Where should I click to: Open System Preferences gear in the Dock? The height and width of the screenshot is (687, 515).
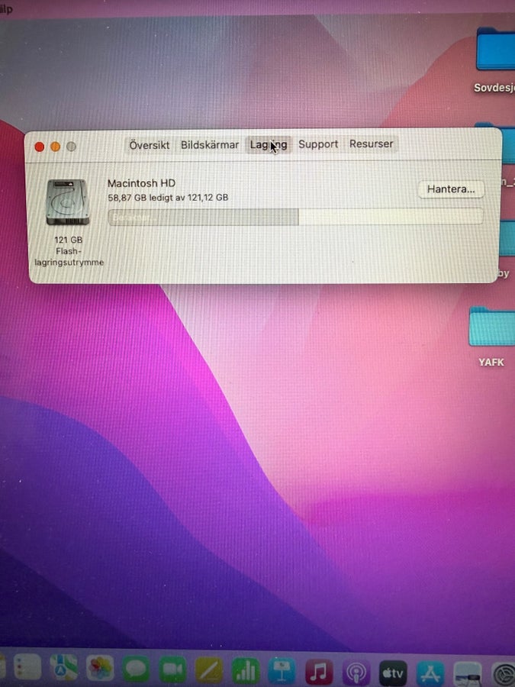(503, 674)
